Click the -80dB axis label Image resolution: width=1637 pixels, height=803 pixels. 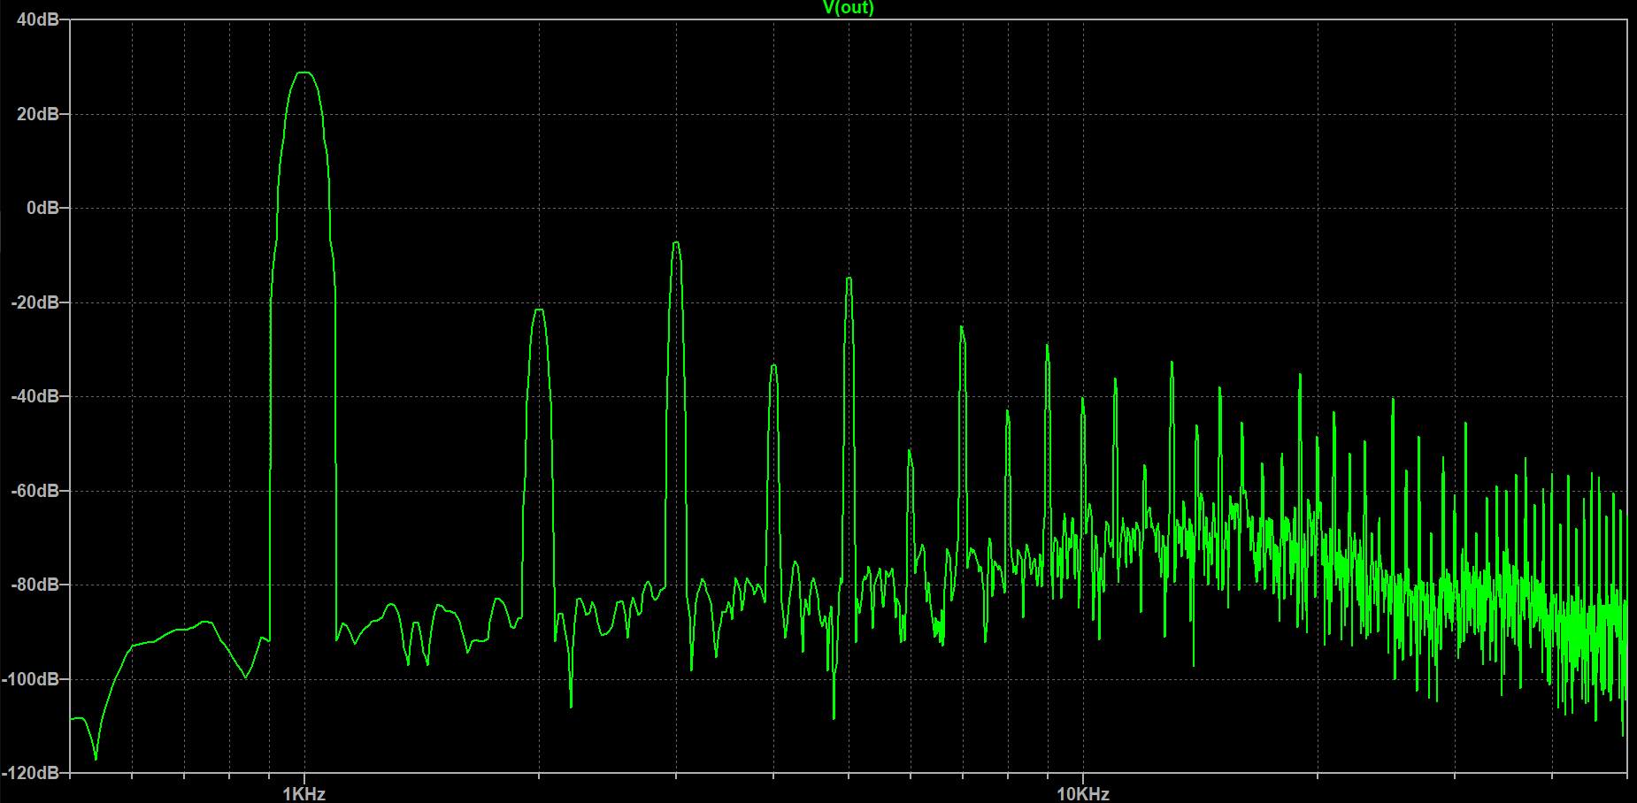click(35, 585)
